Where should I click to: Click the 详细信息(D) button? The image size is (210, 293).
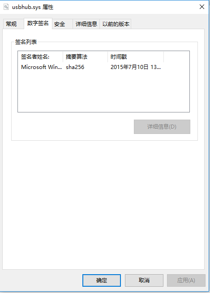(x=162, y=127)
